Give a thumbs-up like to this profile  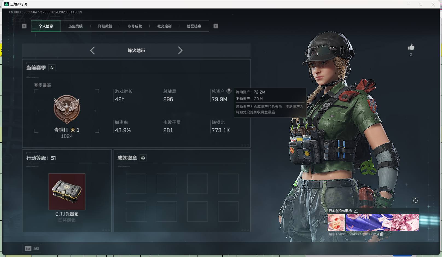pyautogui.click(x=411, y=47)
